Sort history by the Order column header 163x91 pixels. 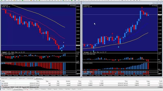coord(3,81)
